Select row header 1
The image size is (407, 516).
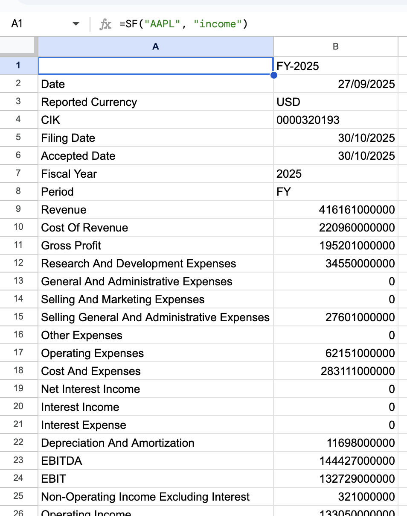tap(18, 65)
